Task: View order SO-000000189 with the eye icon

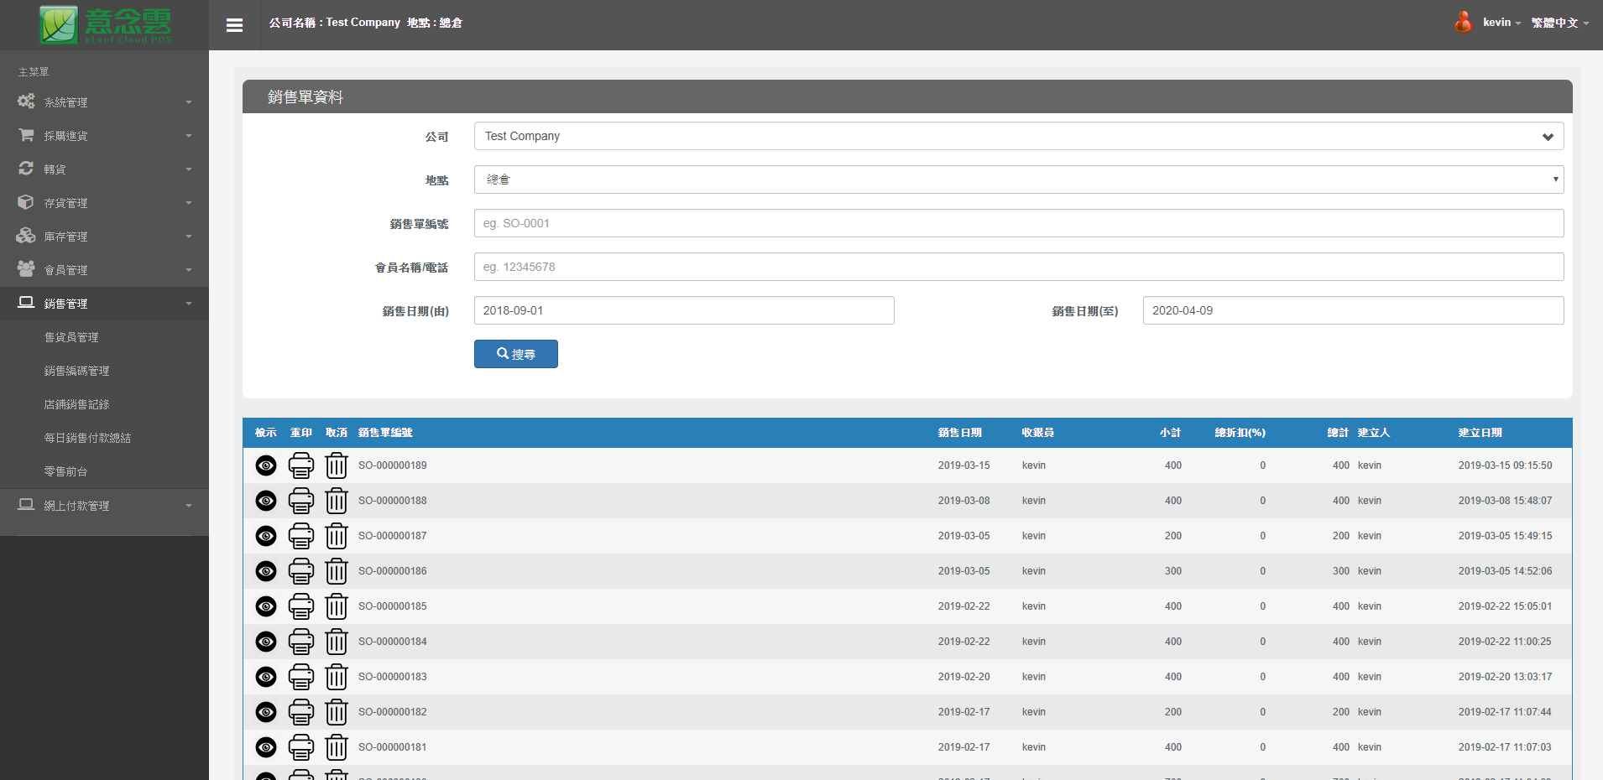Action: pyautogui.click(x=266, y=465)
